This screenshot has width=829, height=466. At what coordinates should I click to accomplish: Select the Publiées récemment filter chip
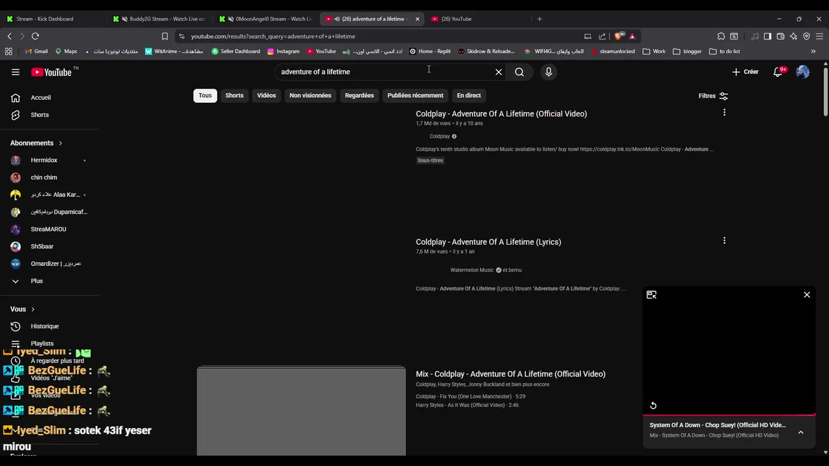[x=415, y=95]
